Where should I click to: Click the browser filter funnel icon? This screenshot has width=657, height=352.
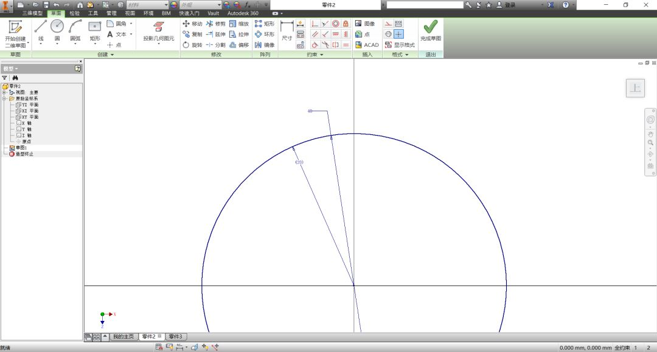point(5,78)
